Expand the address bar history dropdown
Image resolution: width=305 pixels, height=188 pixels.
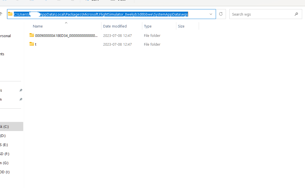click(x=211, y=14)
